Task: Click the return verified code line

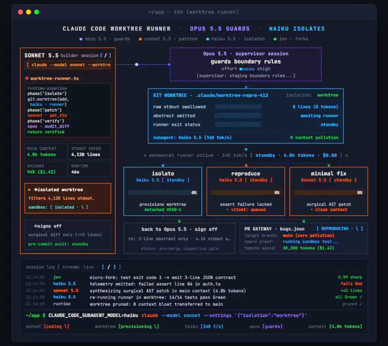Action: (46, 132)
